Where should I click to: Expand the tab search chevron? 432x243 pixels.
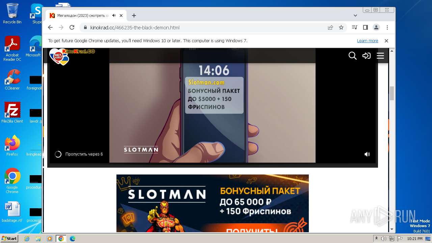tap(355, 16)
